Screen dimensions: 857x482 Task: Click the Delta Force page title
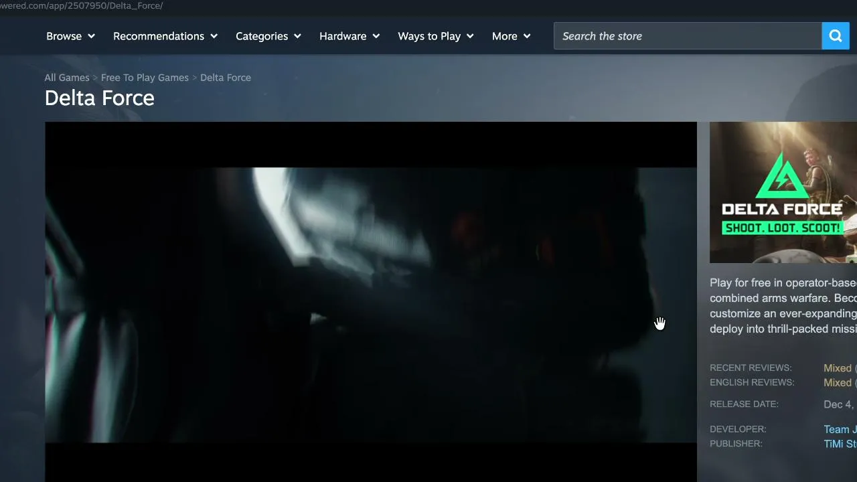(x=100, y=98)
